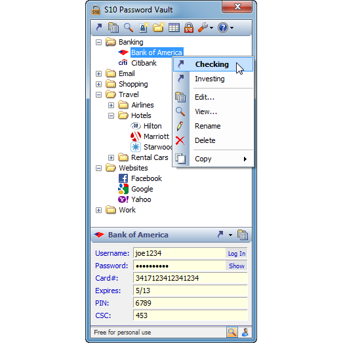The height and width of the screenshot is (343, 343).
Task: Collapse the Travel folder
Action: coord(98,94)
